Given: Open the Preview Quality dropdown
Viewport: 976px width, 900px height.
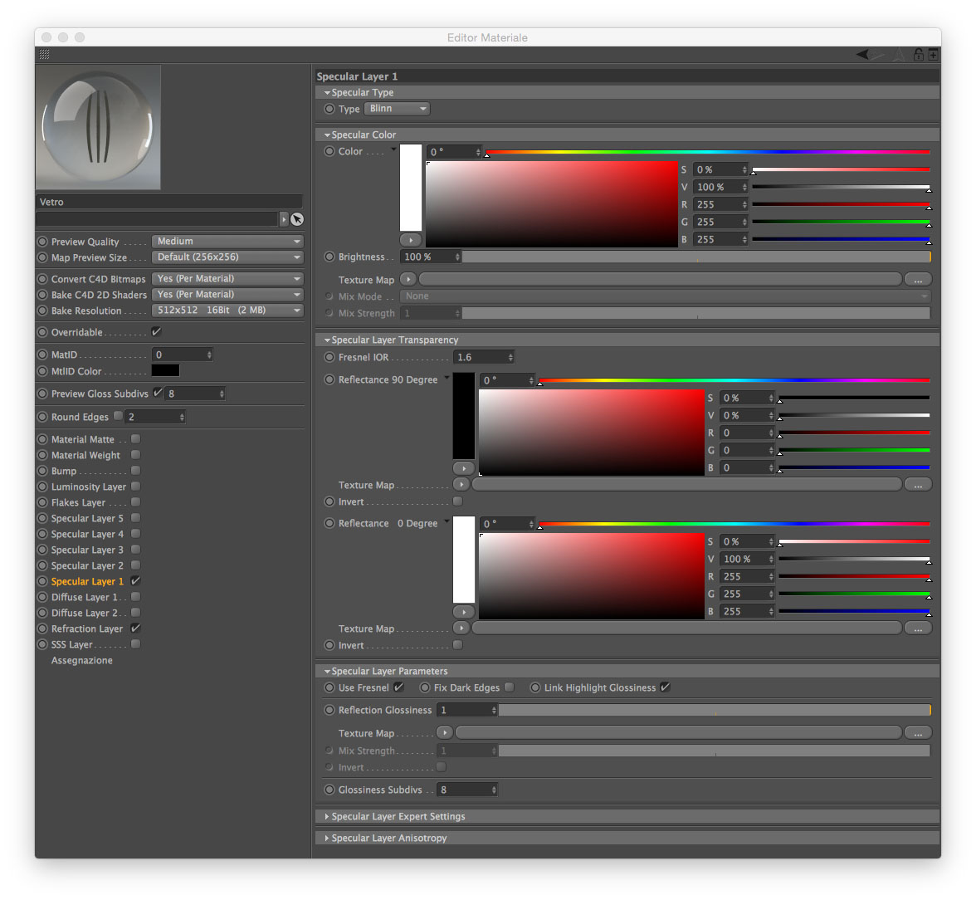Looking at the screenshot, I should pos(227,241).
